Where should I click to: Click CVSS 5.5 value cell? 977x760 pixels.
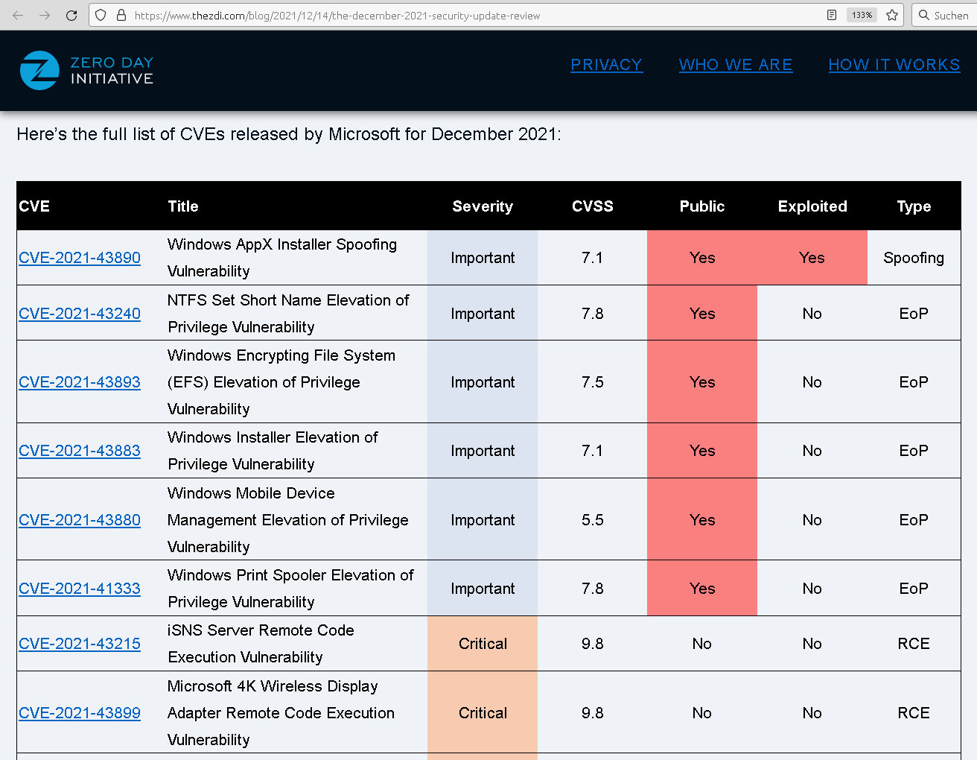pyautogui.click(x=593, y=520)
